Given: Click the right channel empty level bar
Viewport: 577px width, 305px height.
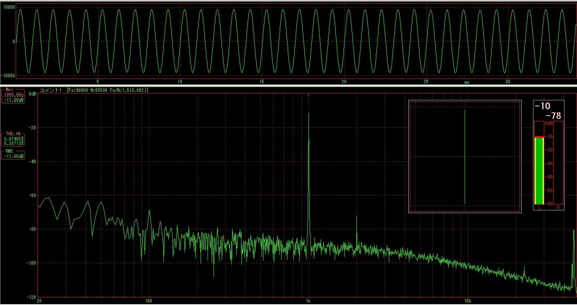Looking at the screenshot, I should [558, 163].
